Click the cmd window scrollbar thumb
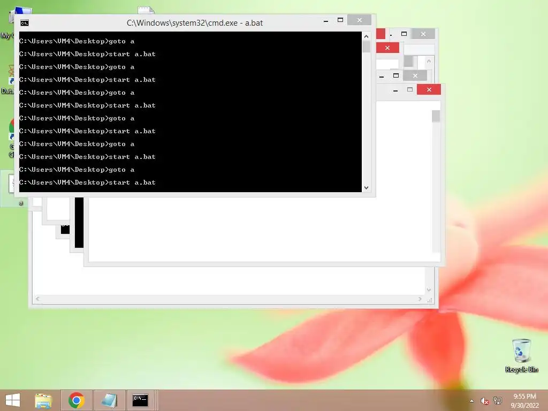This screenshot has width=548, height=411. pos(366,47)
